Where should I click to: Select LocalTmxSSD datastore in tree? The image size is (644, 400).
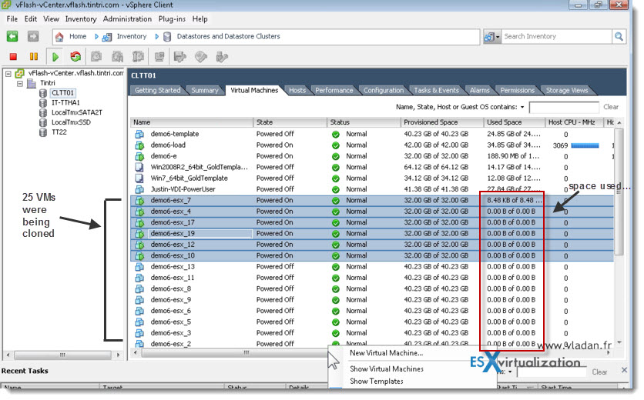pyautogui.click(x=71, y=122)
